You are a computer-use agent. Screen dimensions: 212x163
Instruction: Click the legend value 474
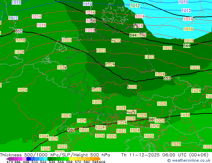point(10,162)
